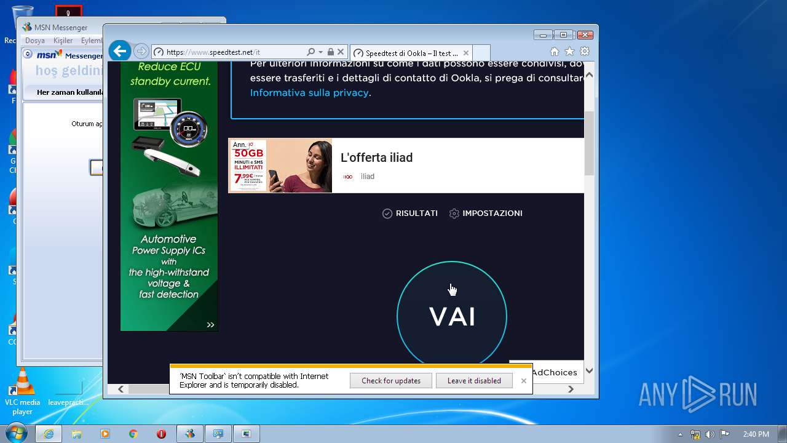This screenshot has width=787, height=443.
Task: Click the monitor app taskbar button
Action: click(x=218, y=434)
